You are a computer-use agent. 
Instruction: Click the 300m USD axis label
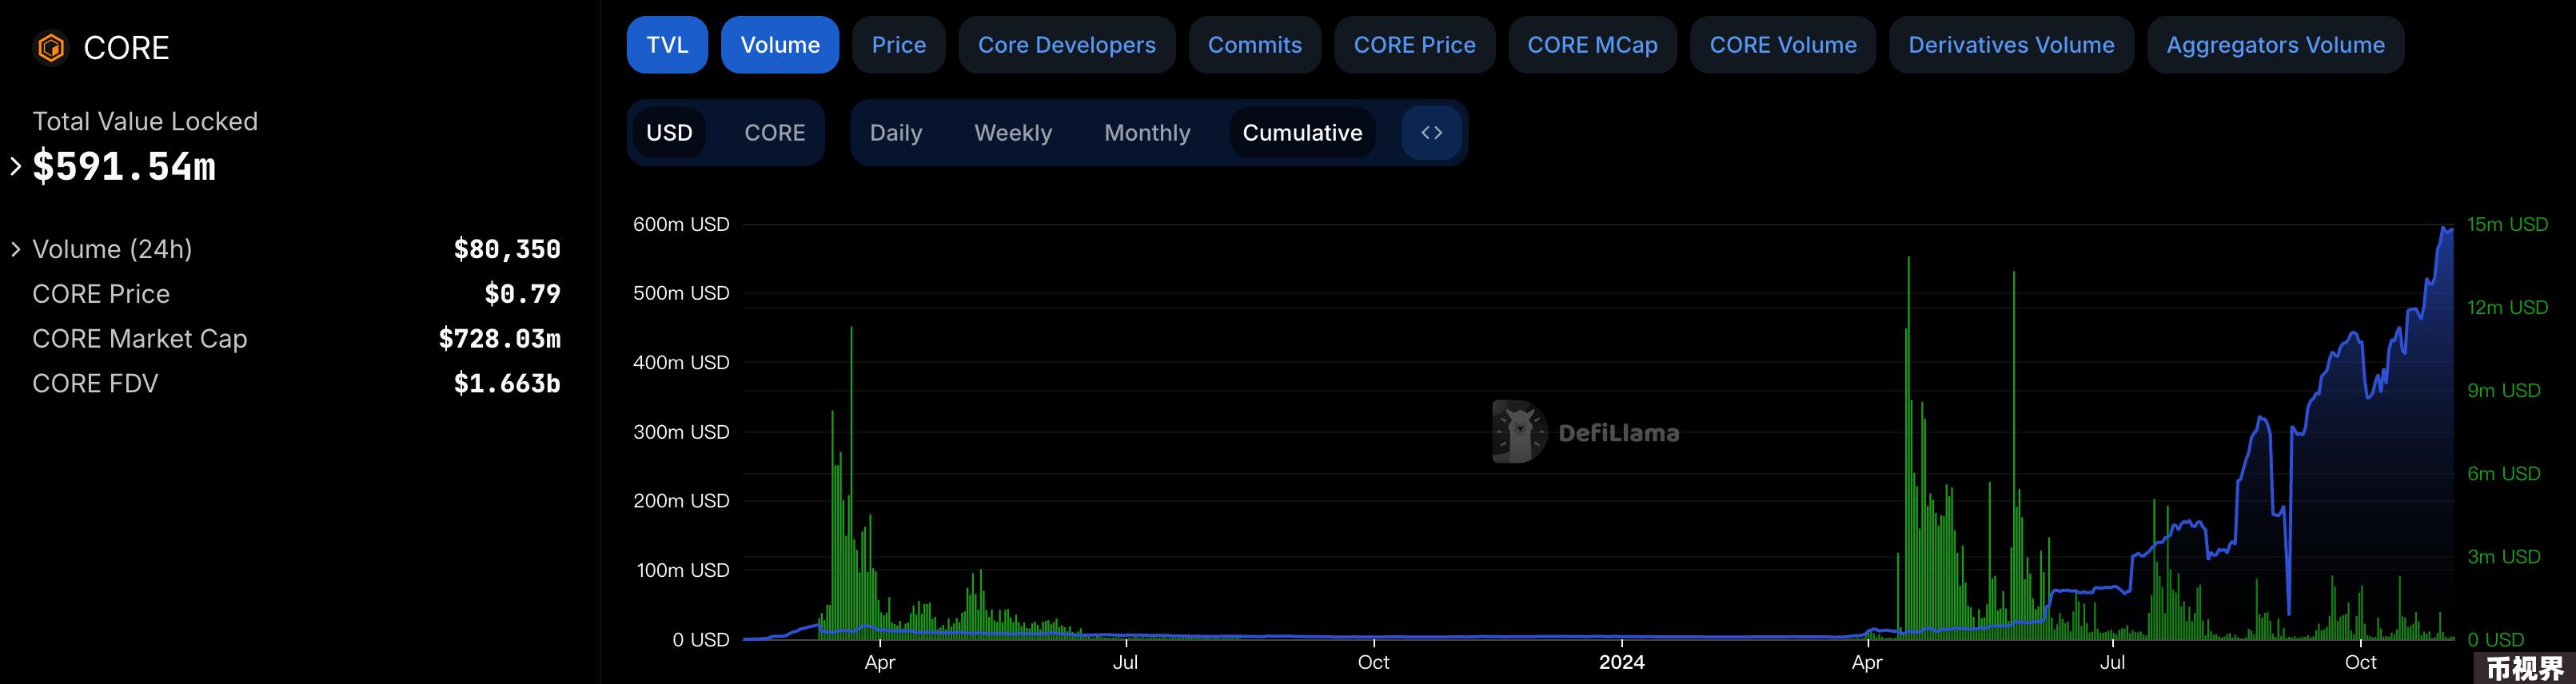(x=681, y=432)
